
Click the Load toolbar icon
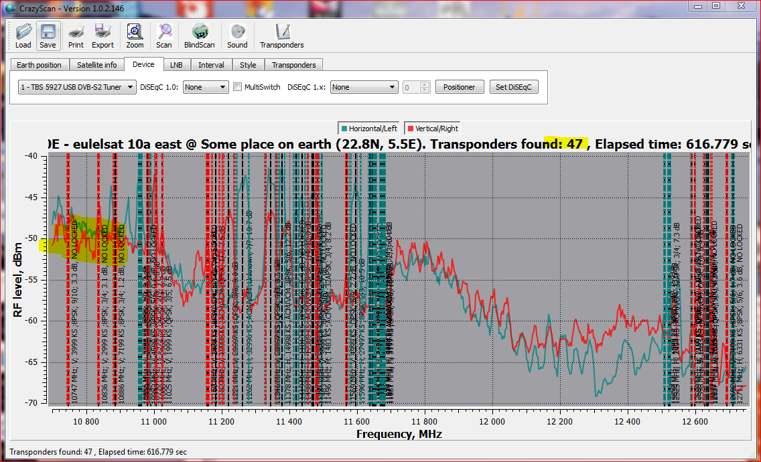coord(23,36)
